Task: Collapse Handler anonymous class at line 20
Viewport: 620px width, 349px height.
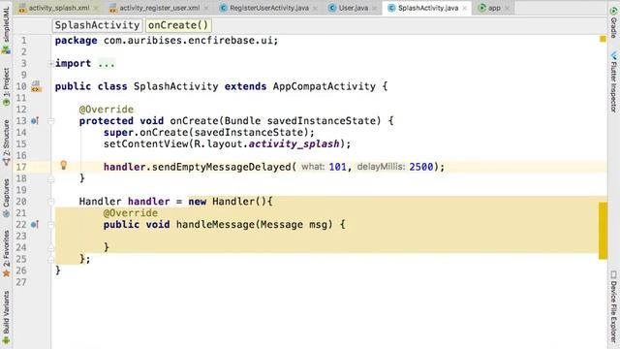Action: click(51, 202)
